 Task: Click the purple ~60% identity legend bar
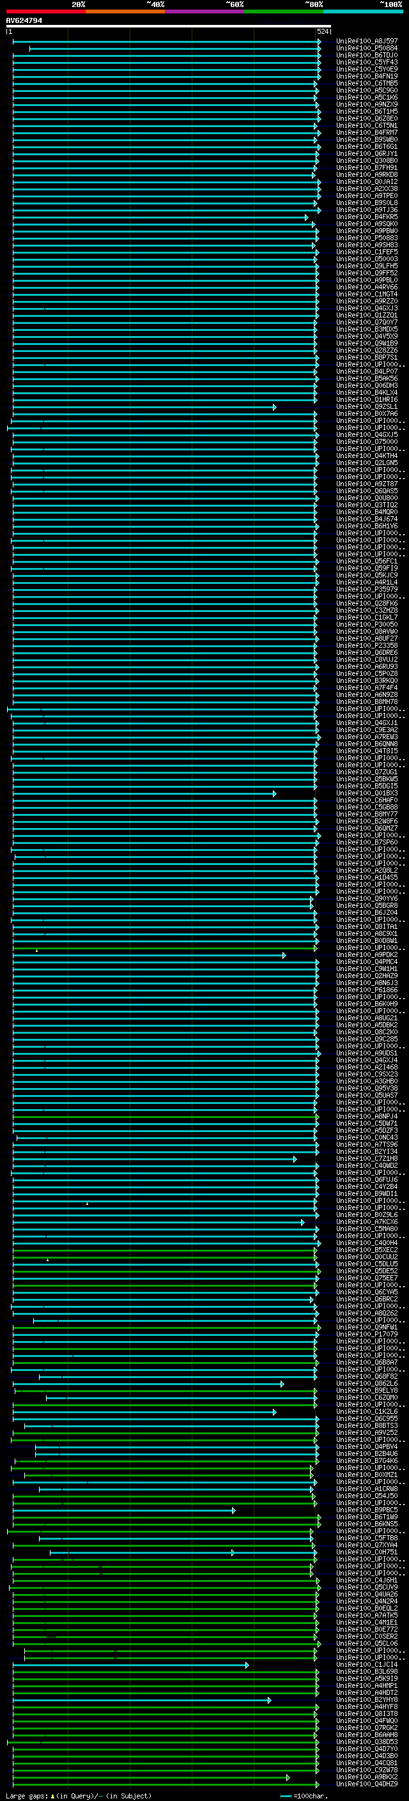205,11
